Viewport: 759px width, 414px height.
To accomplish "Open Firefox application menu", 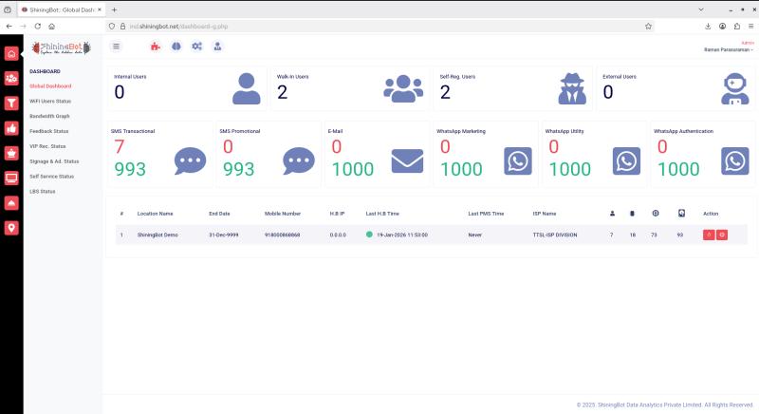I will pos(749,27).
